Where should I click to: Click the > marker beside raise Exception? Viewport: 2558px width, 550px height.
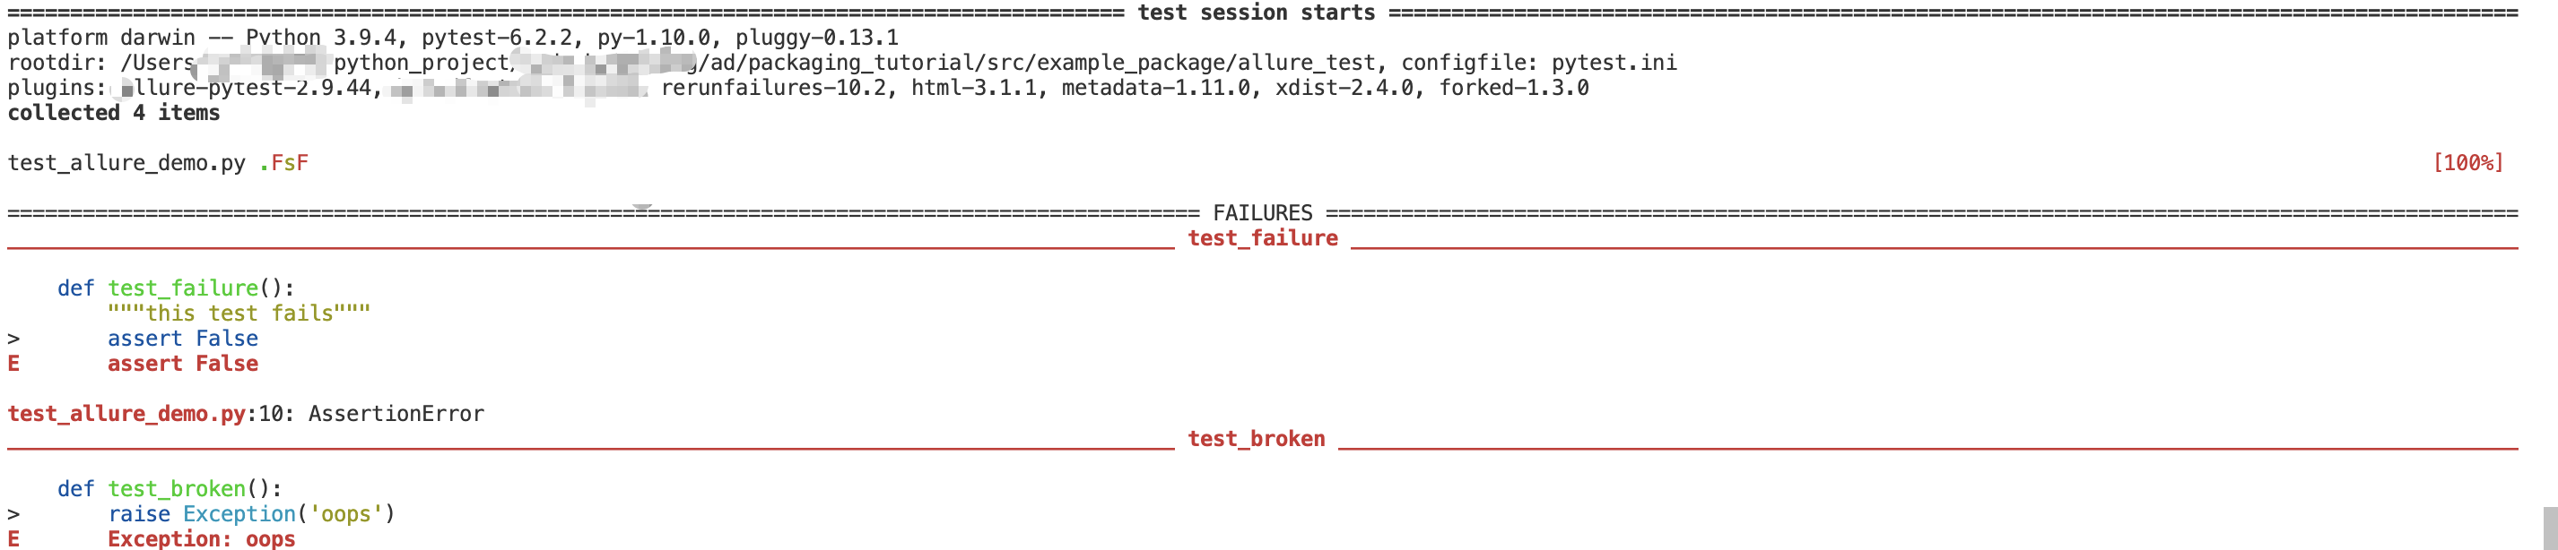coord(14,513)
